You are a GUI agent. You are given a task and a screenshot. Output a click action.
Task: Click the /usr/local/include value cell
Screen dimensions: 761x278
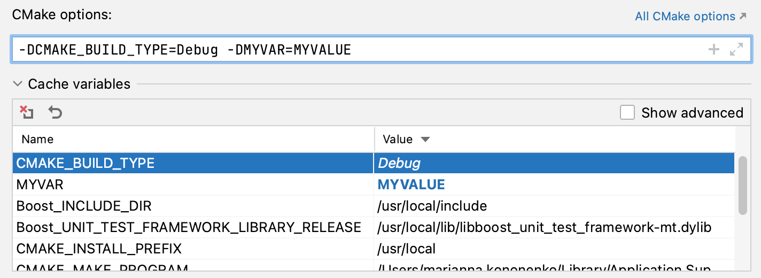[555, 206]
